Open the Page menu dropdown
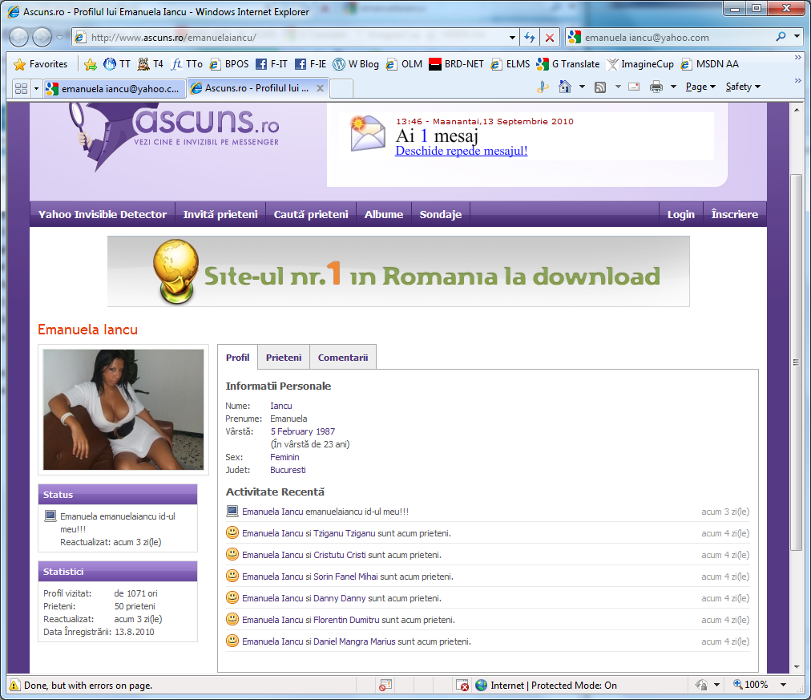811x700 pixels. pos(700,87)
